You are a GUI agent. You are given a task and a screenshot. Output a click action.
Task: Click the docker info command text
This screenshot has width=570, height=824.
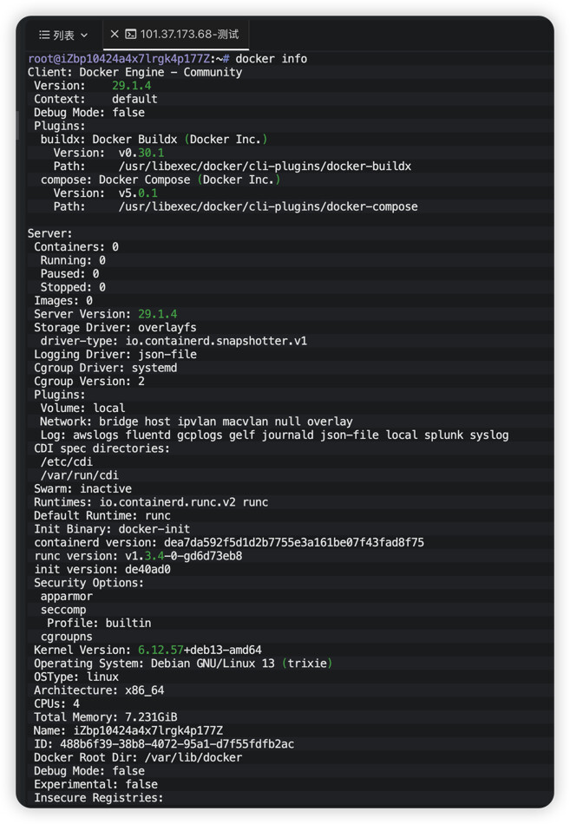click(x=271, y=59)
